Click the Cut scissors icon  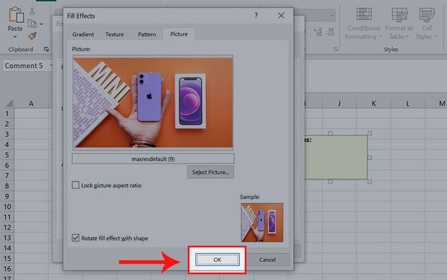point(32,11)
